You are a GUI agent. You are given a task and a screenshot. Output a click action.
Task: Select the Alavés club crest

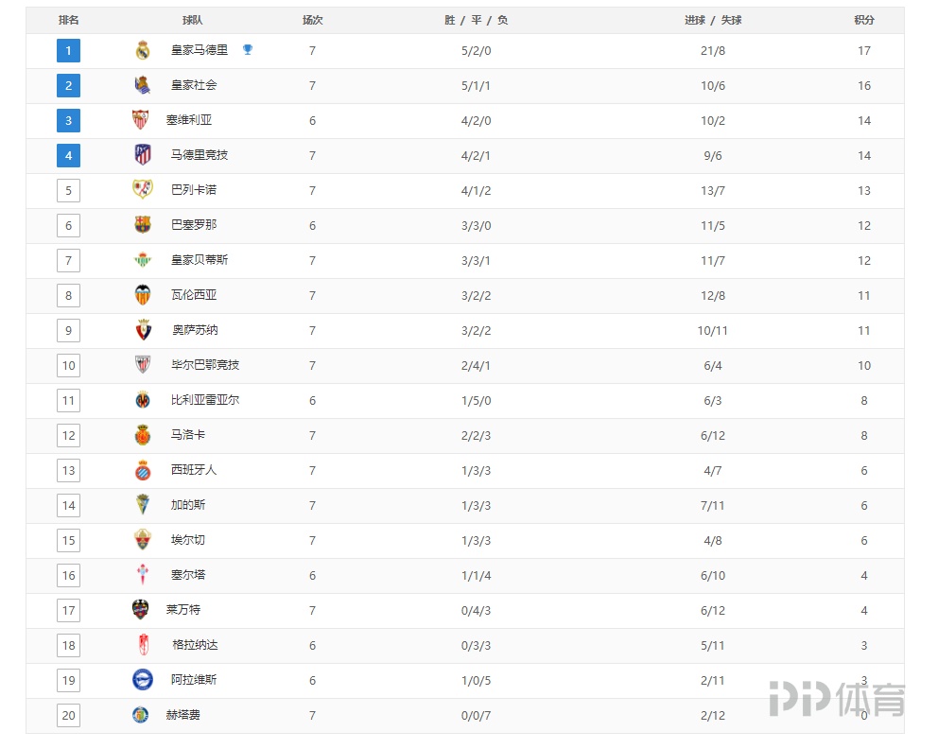tap(143, 680)
